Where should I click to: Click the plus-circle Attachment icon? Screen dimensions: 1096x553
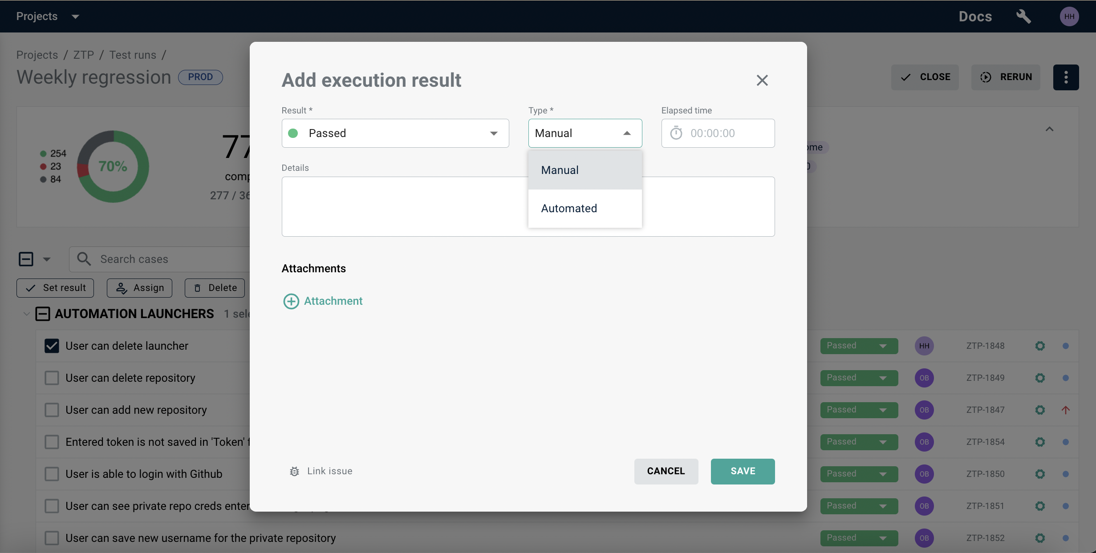pos(291,301)
